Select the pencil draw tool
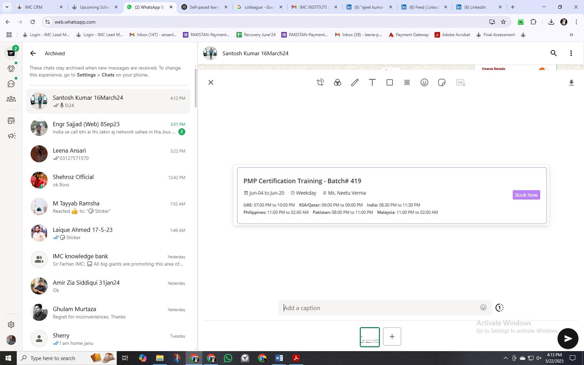This screenshot has width=584, height=365. pyautogui.click(x=355, y=82)
